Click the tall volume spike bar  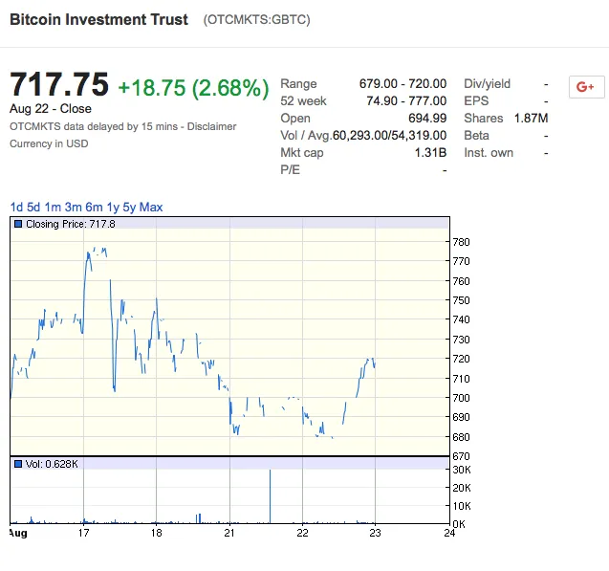coord(270,496)
